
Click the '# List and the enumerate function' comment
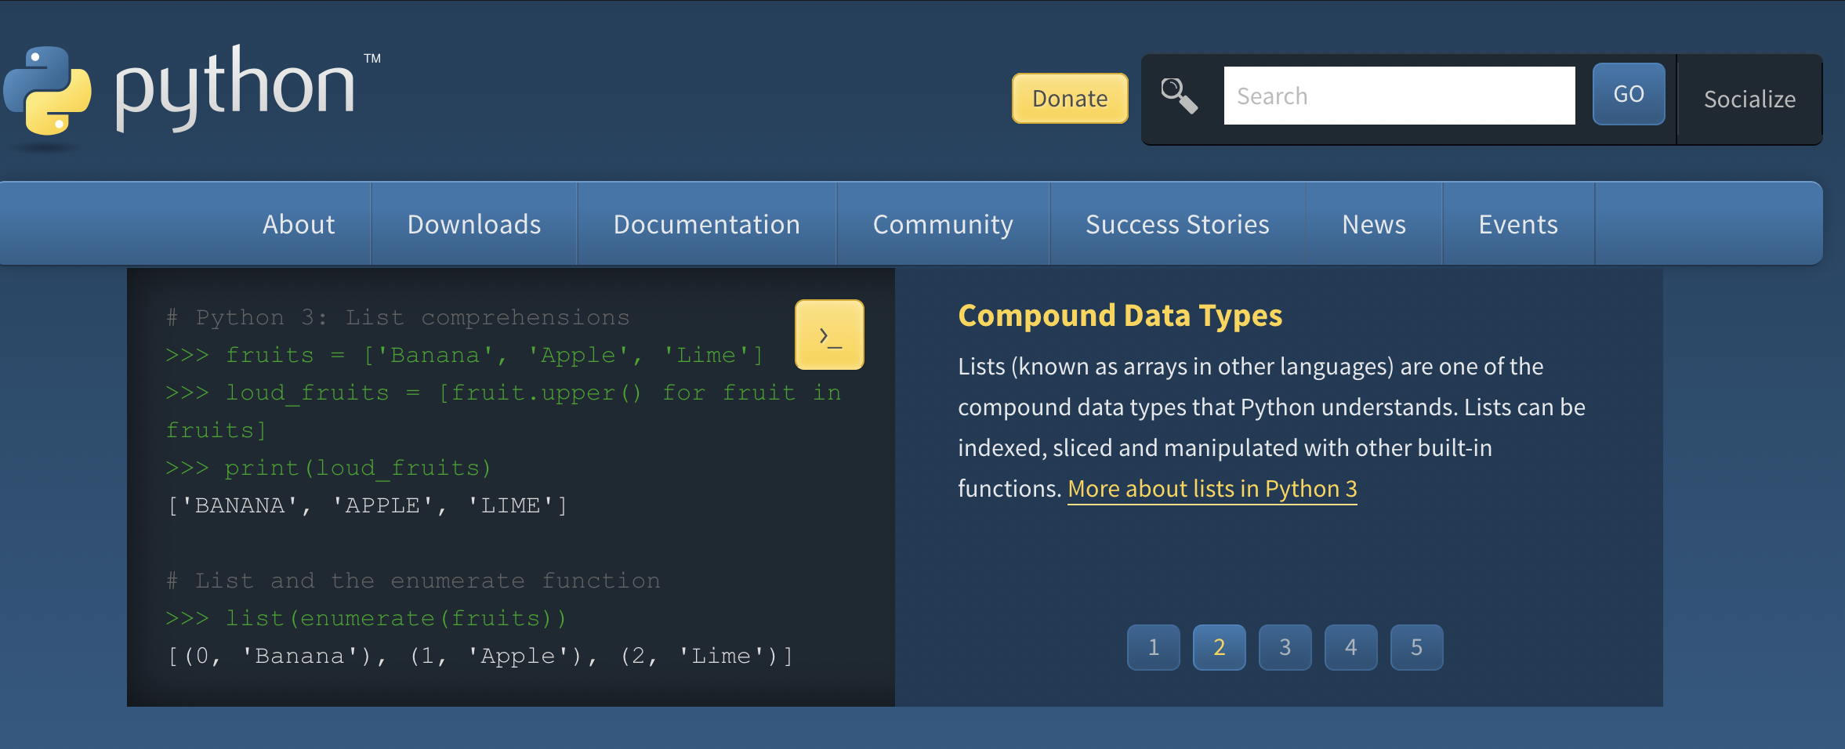tap(413, 581)
